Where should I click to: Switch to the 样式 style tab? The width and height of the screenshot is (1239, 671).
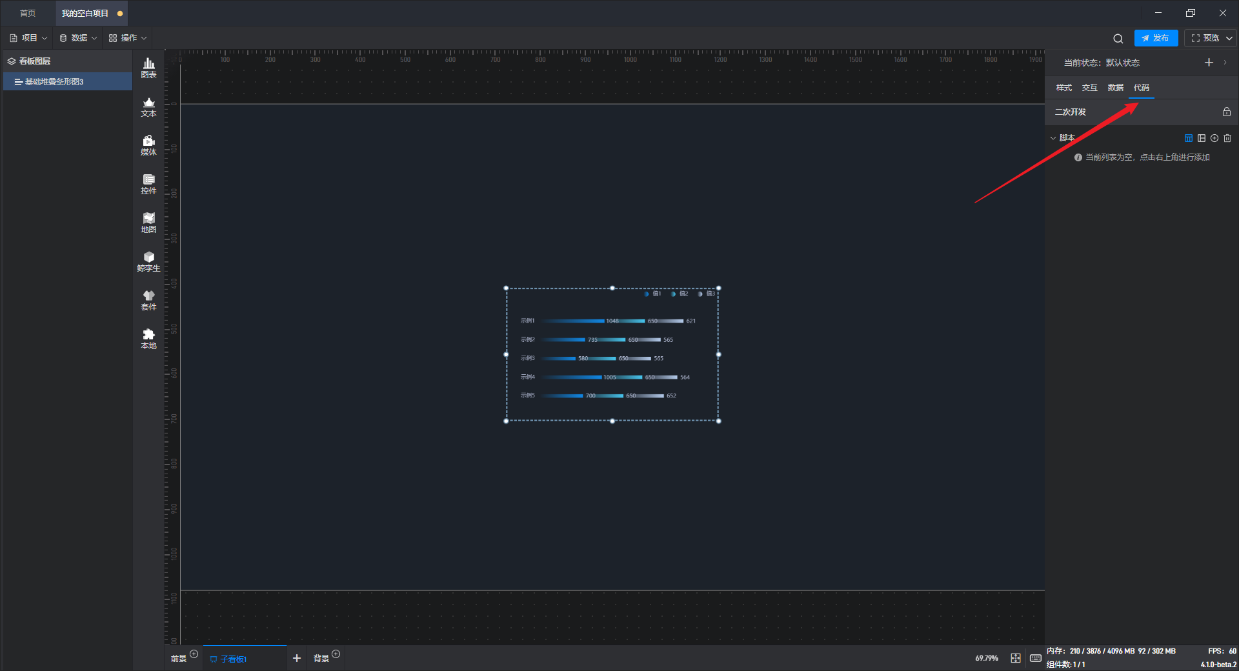pyautogui.click(x=1063, y=88)
